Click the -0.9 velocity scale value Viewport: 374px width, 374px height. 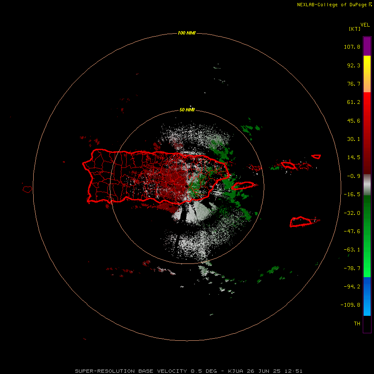click(x=354, y=176)
